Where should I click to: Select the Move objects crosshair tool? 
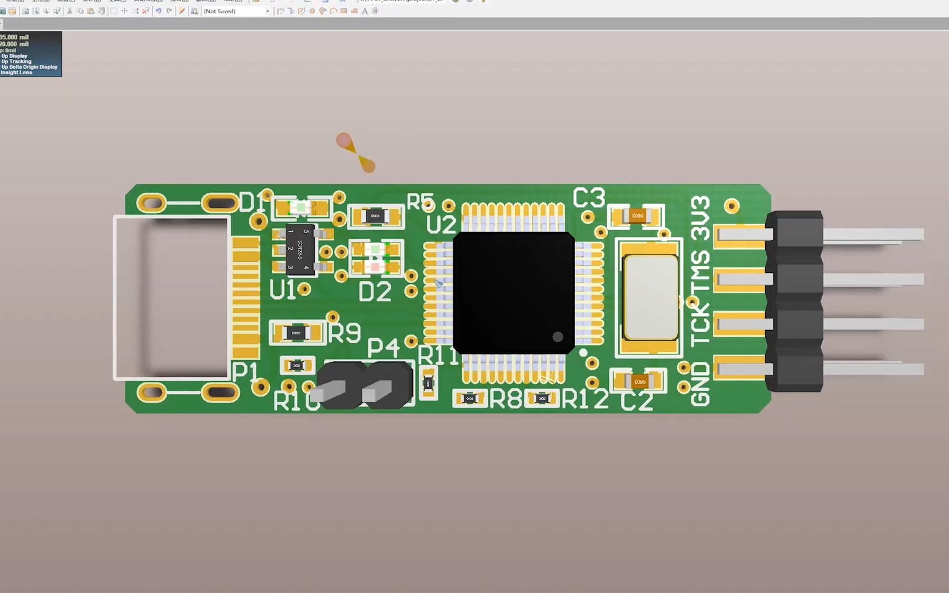[124, 11]
